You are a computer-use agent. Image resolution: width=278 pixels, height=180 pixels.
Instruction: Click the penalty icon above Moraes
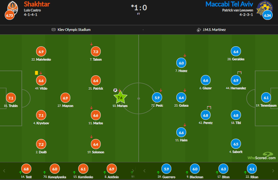[115, 90]
